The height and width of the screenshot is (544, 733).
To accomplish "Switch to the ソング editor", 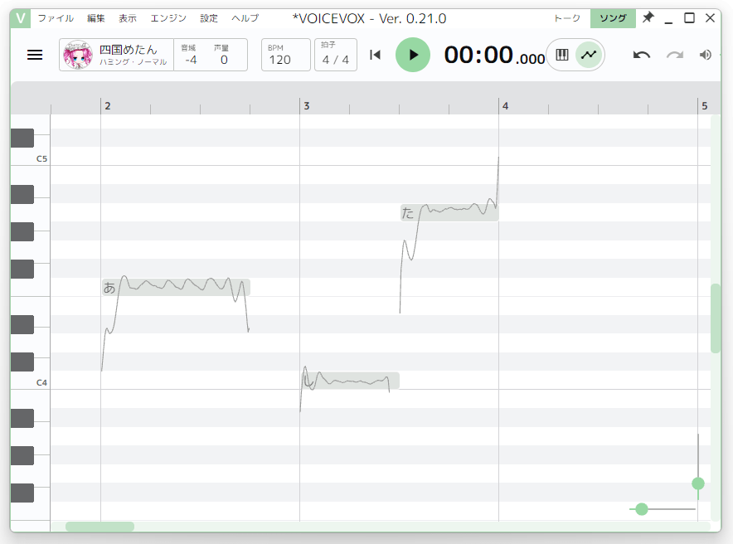I will click(x=613, y=18).
